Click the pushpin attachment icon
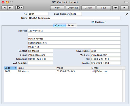 click(x=127, y=14)
